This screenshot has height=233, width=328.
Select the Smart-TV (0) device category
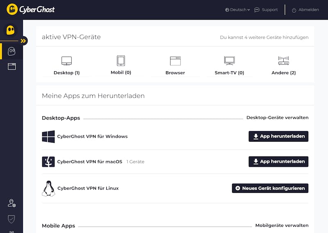(x=230, y=66)
